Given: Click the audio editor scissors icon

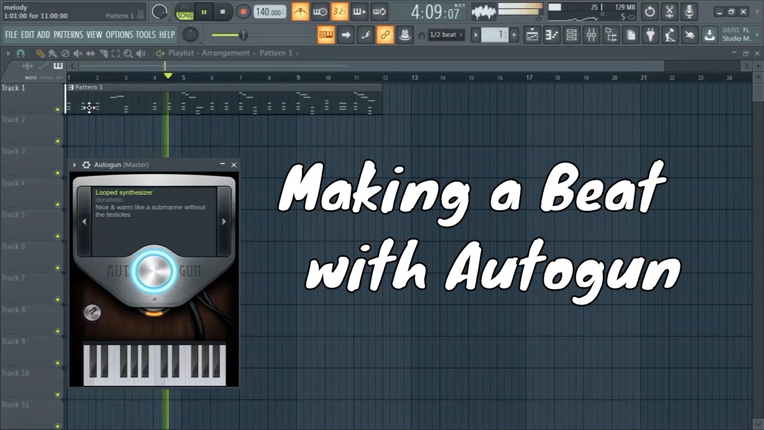Looking at the screenshot, I should [x=670, y=11].
